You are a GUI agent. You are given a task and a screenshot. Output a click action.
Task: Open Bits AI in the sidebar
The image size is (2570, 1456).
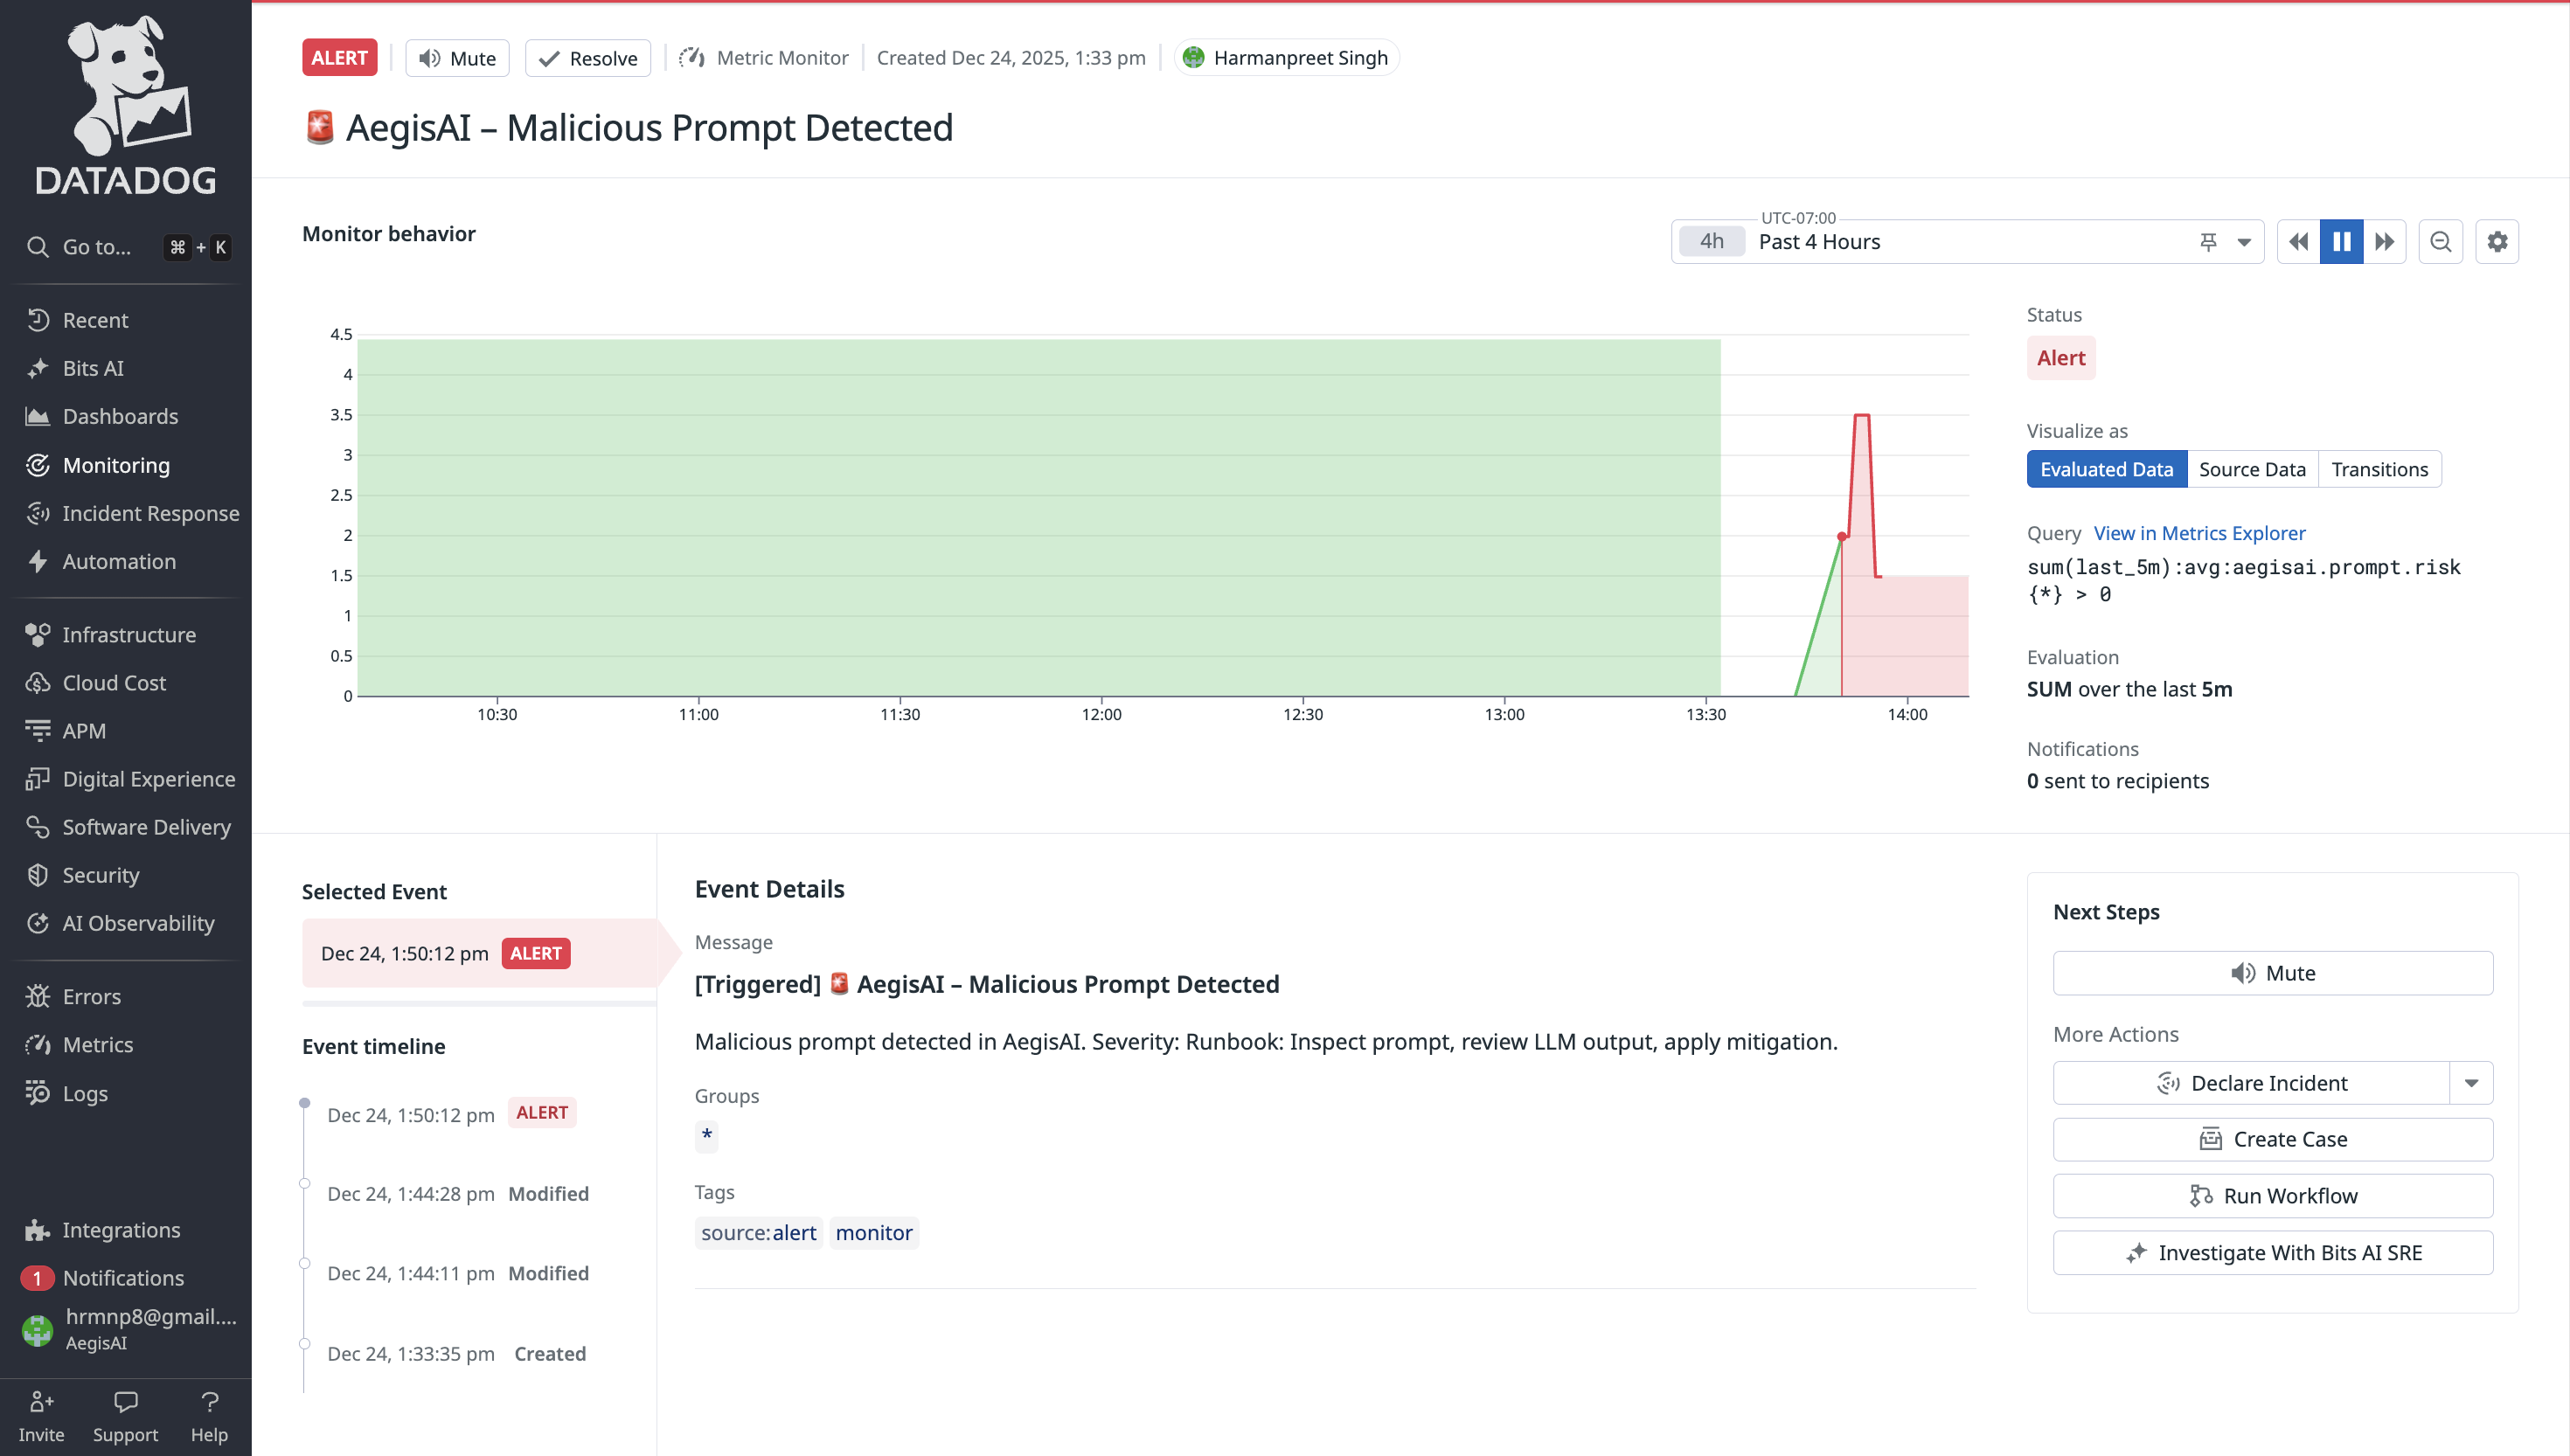93,368
